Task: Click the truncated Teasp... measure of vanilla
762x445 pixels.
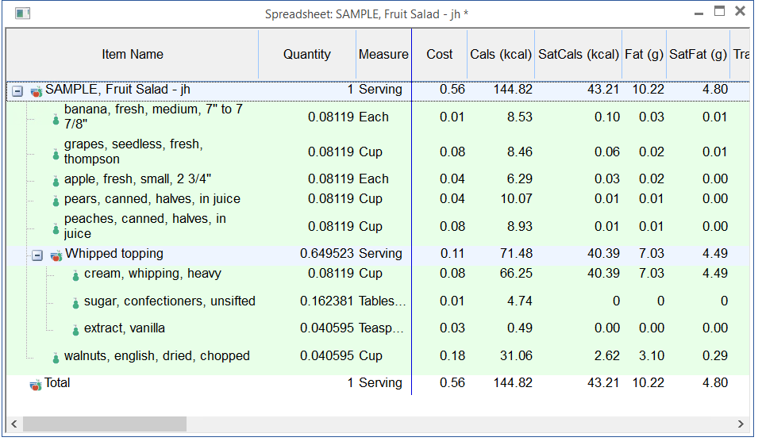Action: pos(382,328)
